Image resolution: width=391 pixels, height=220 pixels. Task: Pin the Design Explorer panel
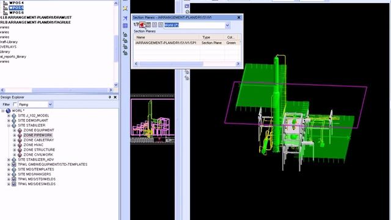(x=110, y=97)
